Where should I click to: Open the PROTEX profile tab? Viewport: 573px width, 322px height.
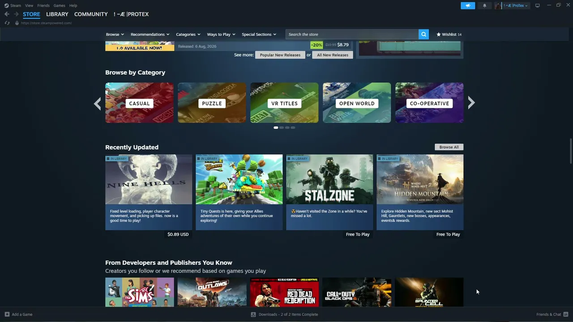tap(131, 14)
